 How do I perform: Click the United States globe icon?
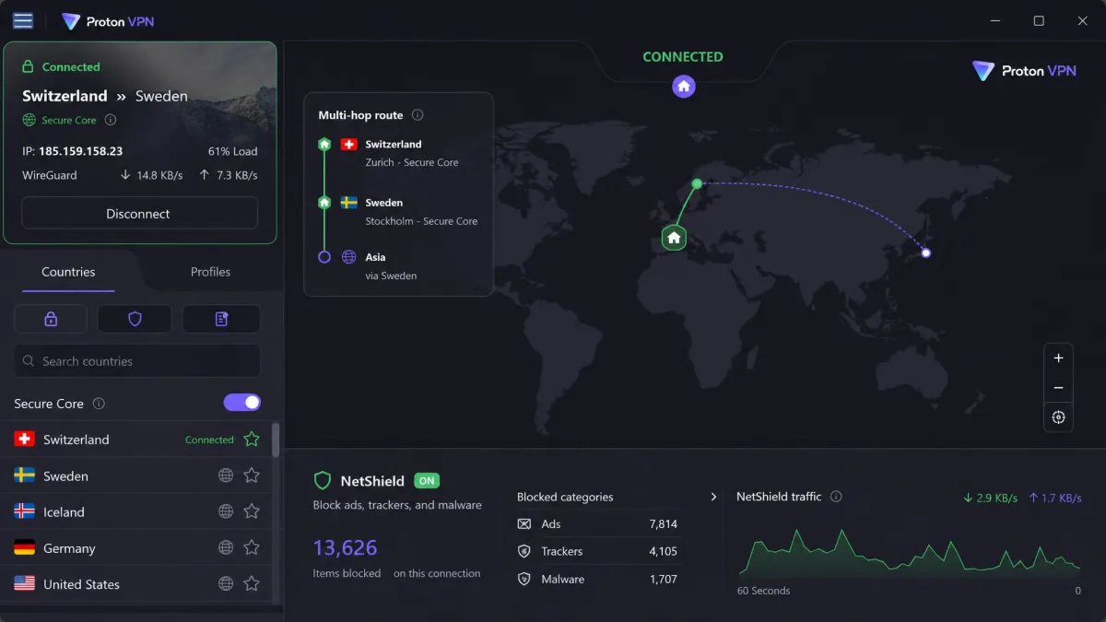226,583
